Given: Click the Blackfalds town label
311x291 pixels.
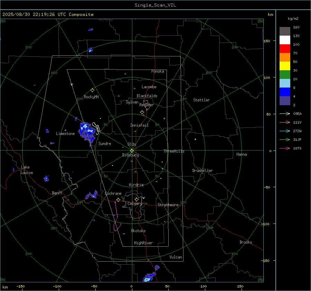Looking at the screenshot, I should (x=147, y=96).
